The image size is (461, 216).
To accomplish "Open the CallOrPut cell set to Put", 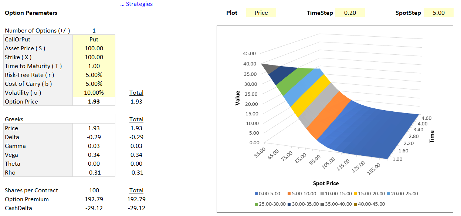I will [94, 39].
